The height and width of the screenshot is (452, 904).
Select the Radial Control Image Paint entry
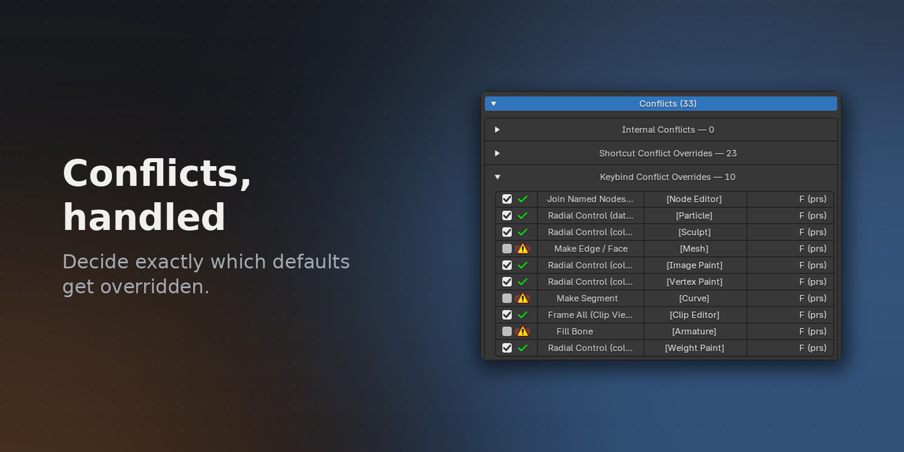coord(590,265)
